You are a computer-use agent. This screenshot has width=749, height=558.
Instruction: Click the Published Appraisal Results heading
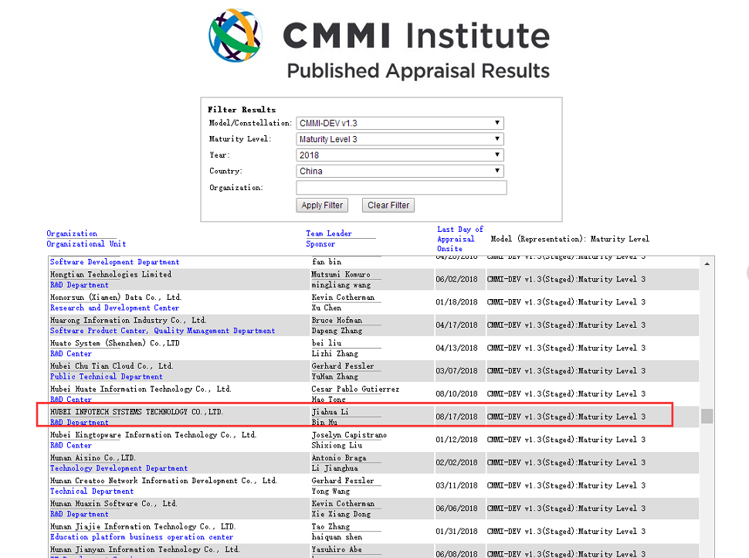418,71
